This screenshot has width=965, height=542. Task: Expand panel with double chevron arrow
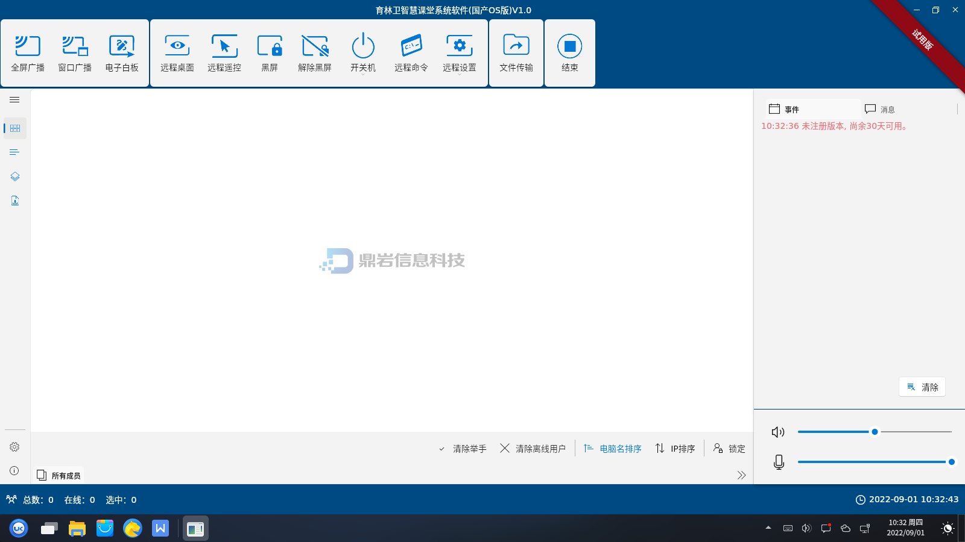click(741, 475)
